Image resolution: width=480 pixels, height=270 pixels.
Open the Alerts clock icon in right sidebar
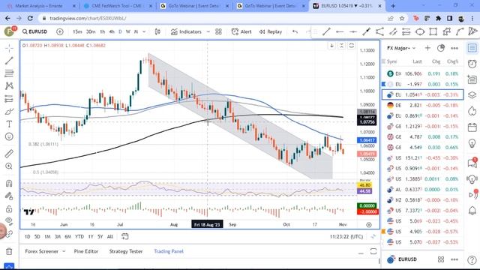tap(472, 64)
